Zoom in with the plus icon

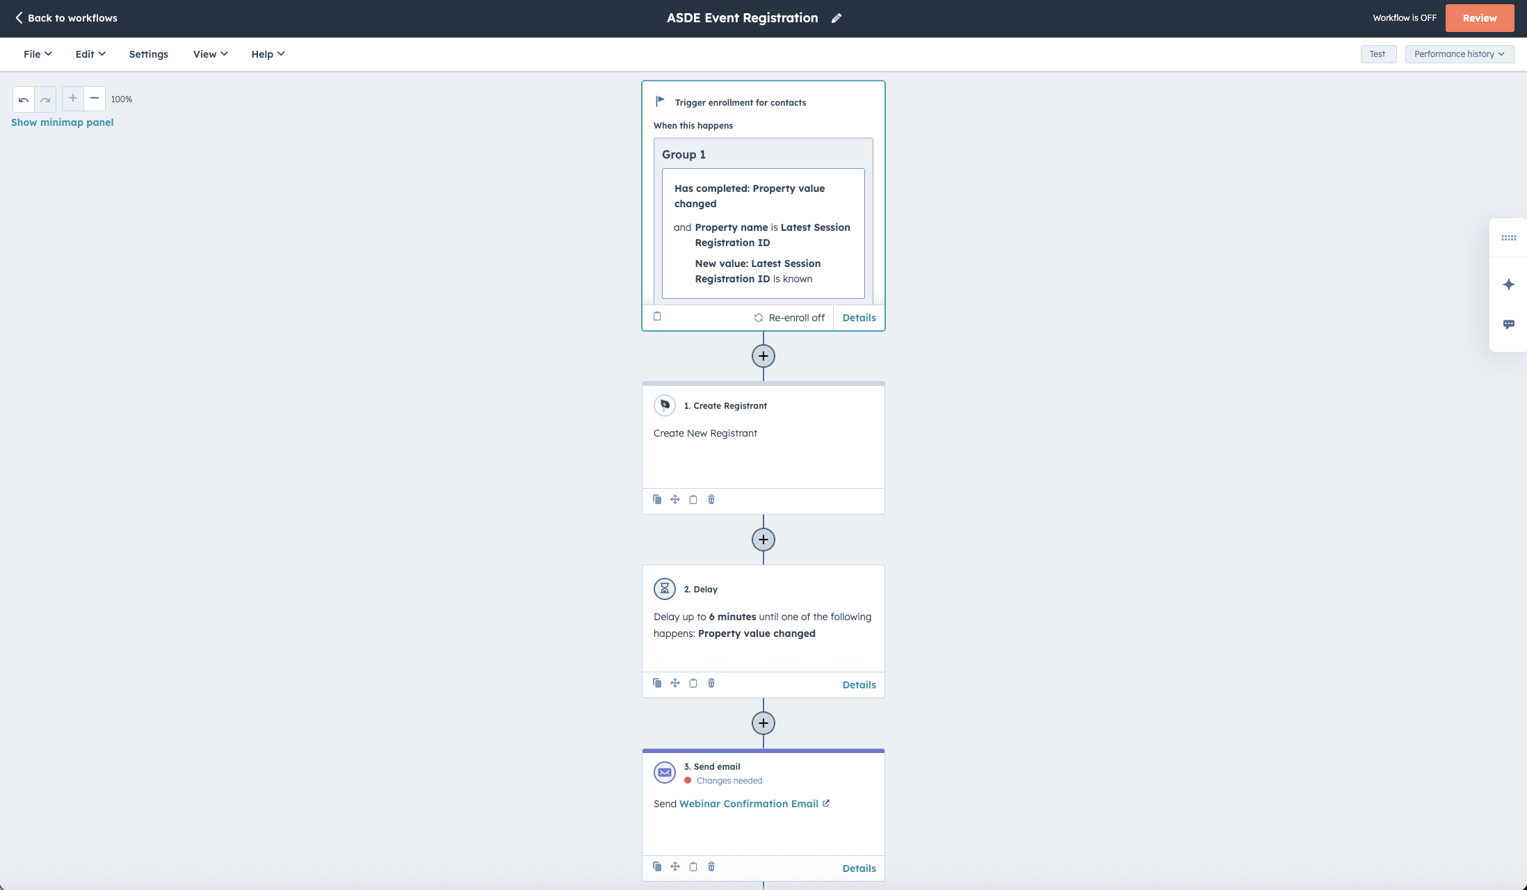73,98
